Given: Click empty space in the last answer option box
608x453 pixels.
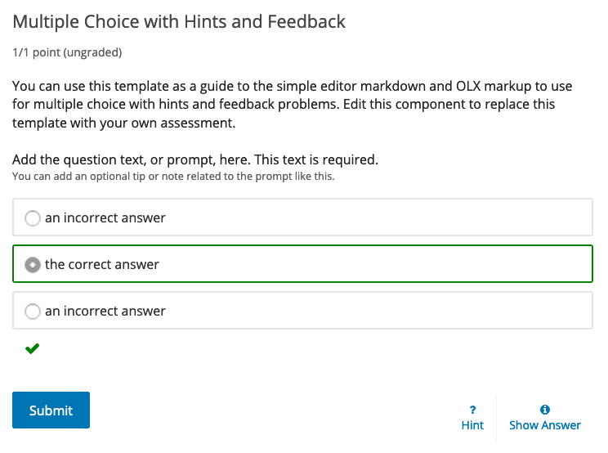Looking at the screenshot, I should [x=392, y=312].
